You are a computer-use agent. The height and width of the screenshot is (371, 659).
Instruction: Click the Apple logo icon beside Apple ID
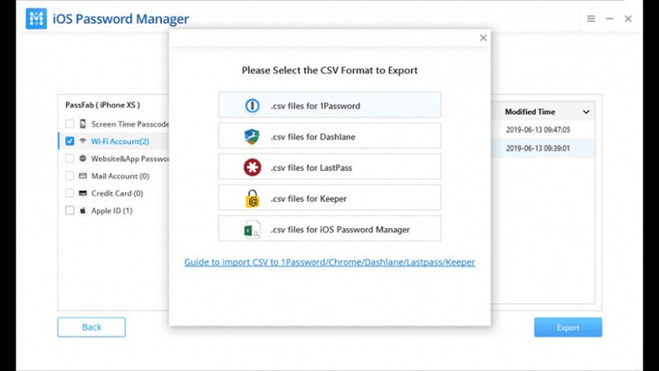point(82,211)
